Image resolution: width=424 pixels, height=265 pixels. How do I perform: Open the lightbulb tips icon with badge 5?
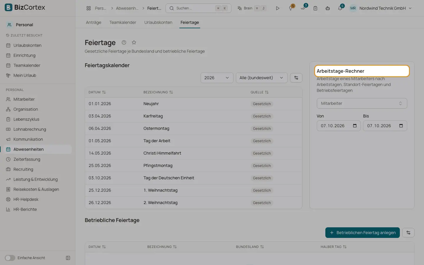click(x=291, y=8)
